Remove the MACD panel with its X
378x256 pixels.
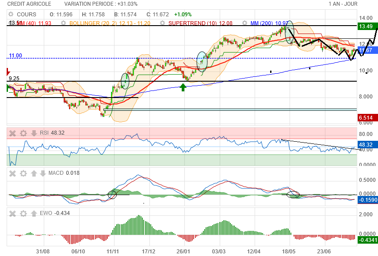pos(12,173)
